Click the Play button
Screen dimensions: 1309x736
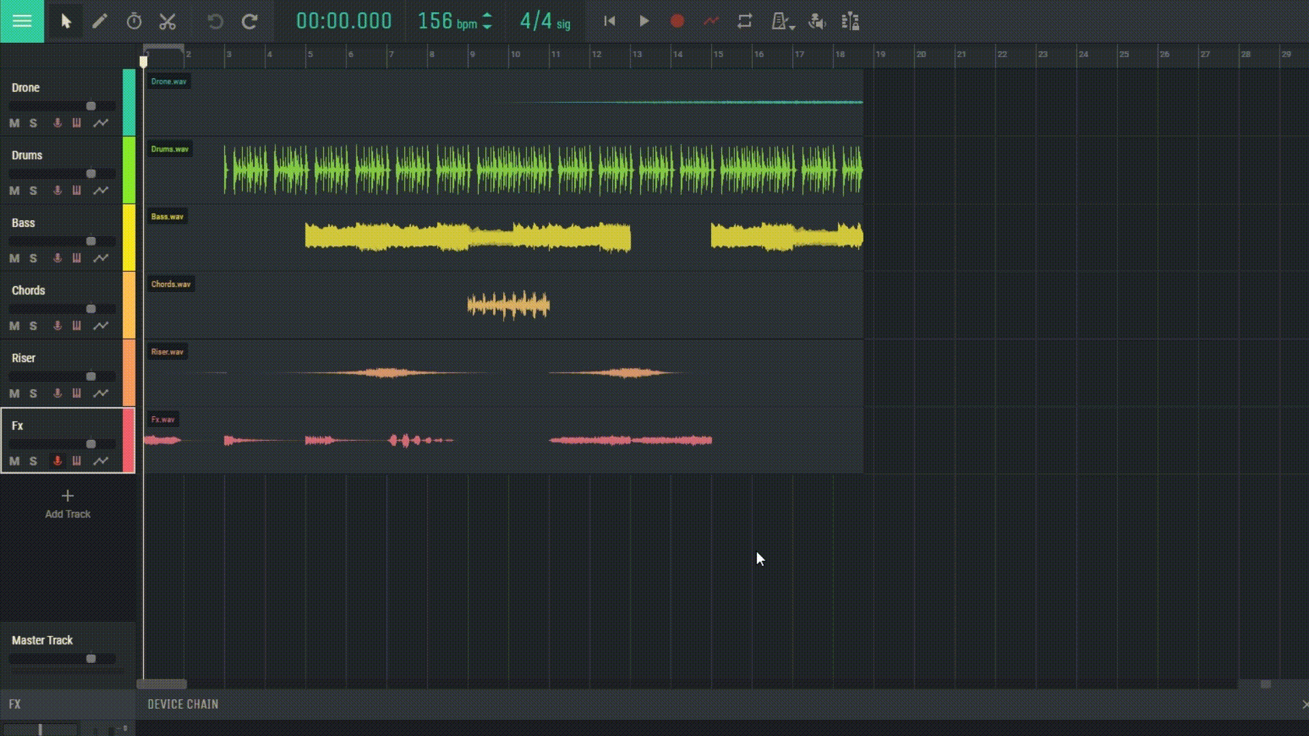tap(645, 21)
